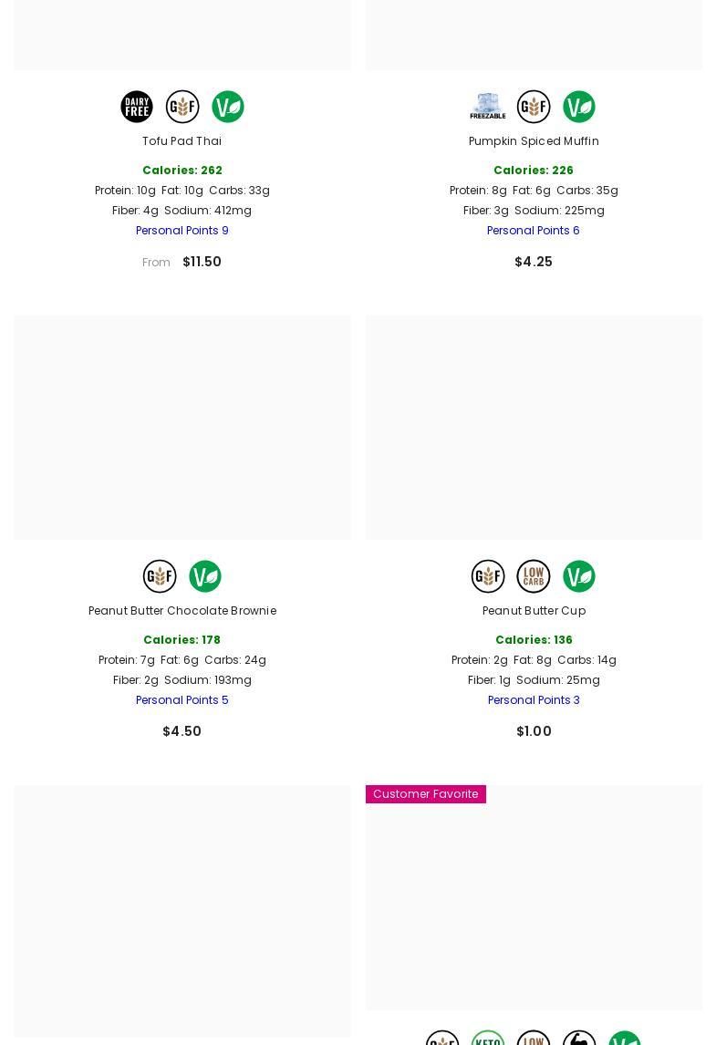This screenshot has width=716, height=1045.
Task: Click the vegan icon above Peanut Butter Chocolate Brownie
Action: [x=205, y=576]
